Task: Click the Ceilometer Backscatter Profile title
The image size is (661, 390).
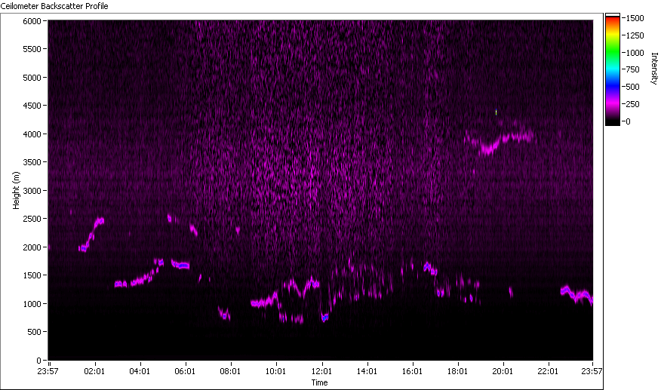Action: pos(54,6)
